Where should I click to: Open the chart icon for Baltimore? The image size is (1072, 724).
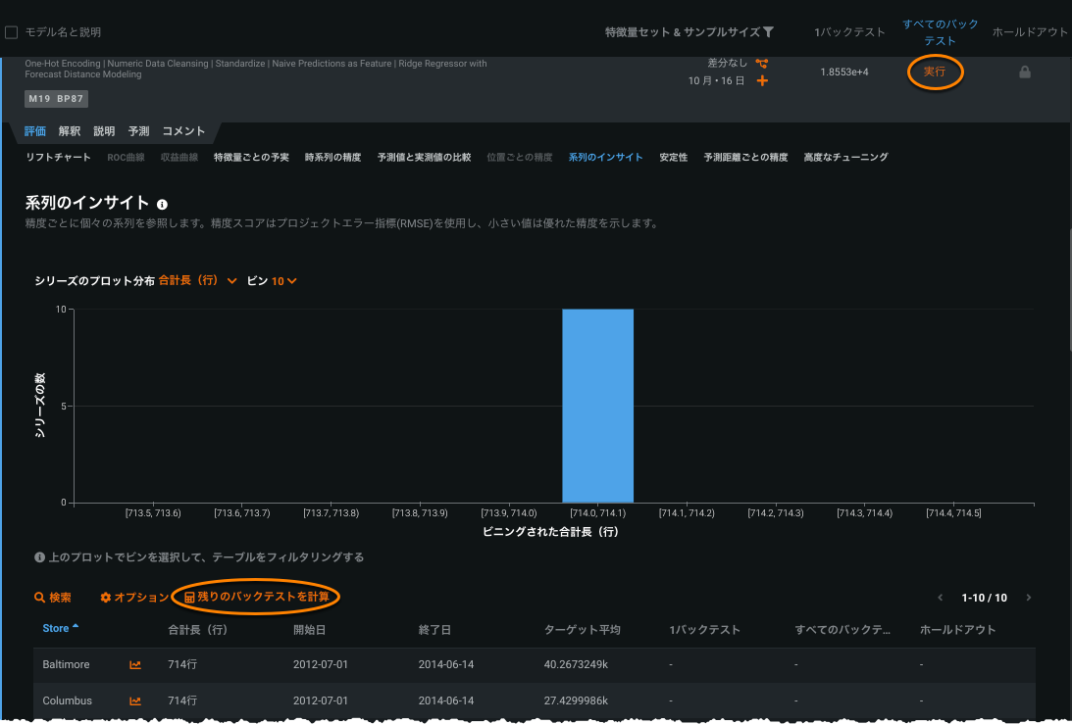135,665
